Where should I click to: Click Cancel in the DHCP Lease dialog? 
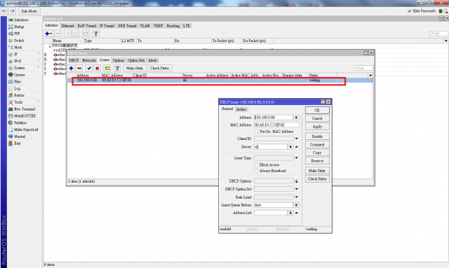click(x=317, y=118)
